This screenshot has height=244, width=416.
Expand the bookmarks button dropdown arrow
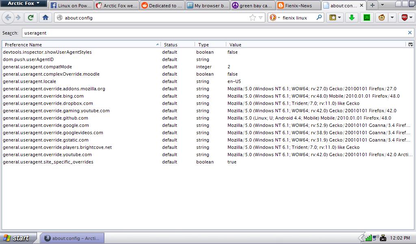(339, 18)
